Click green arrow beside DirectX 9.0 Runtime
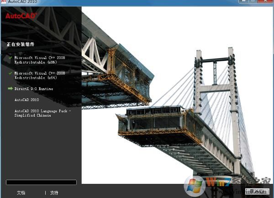 click(10, 89)
